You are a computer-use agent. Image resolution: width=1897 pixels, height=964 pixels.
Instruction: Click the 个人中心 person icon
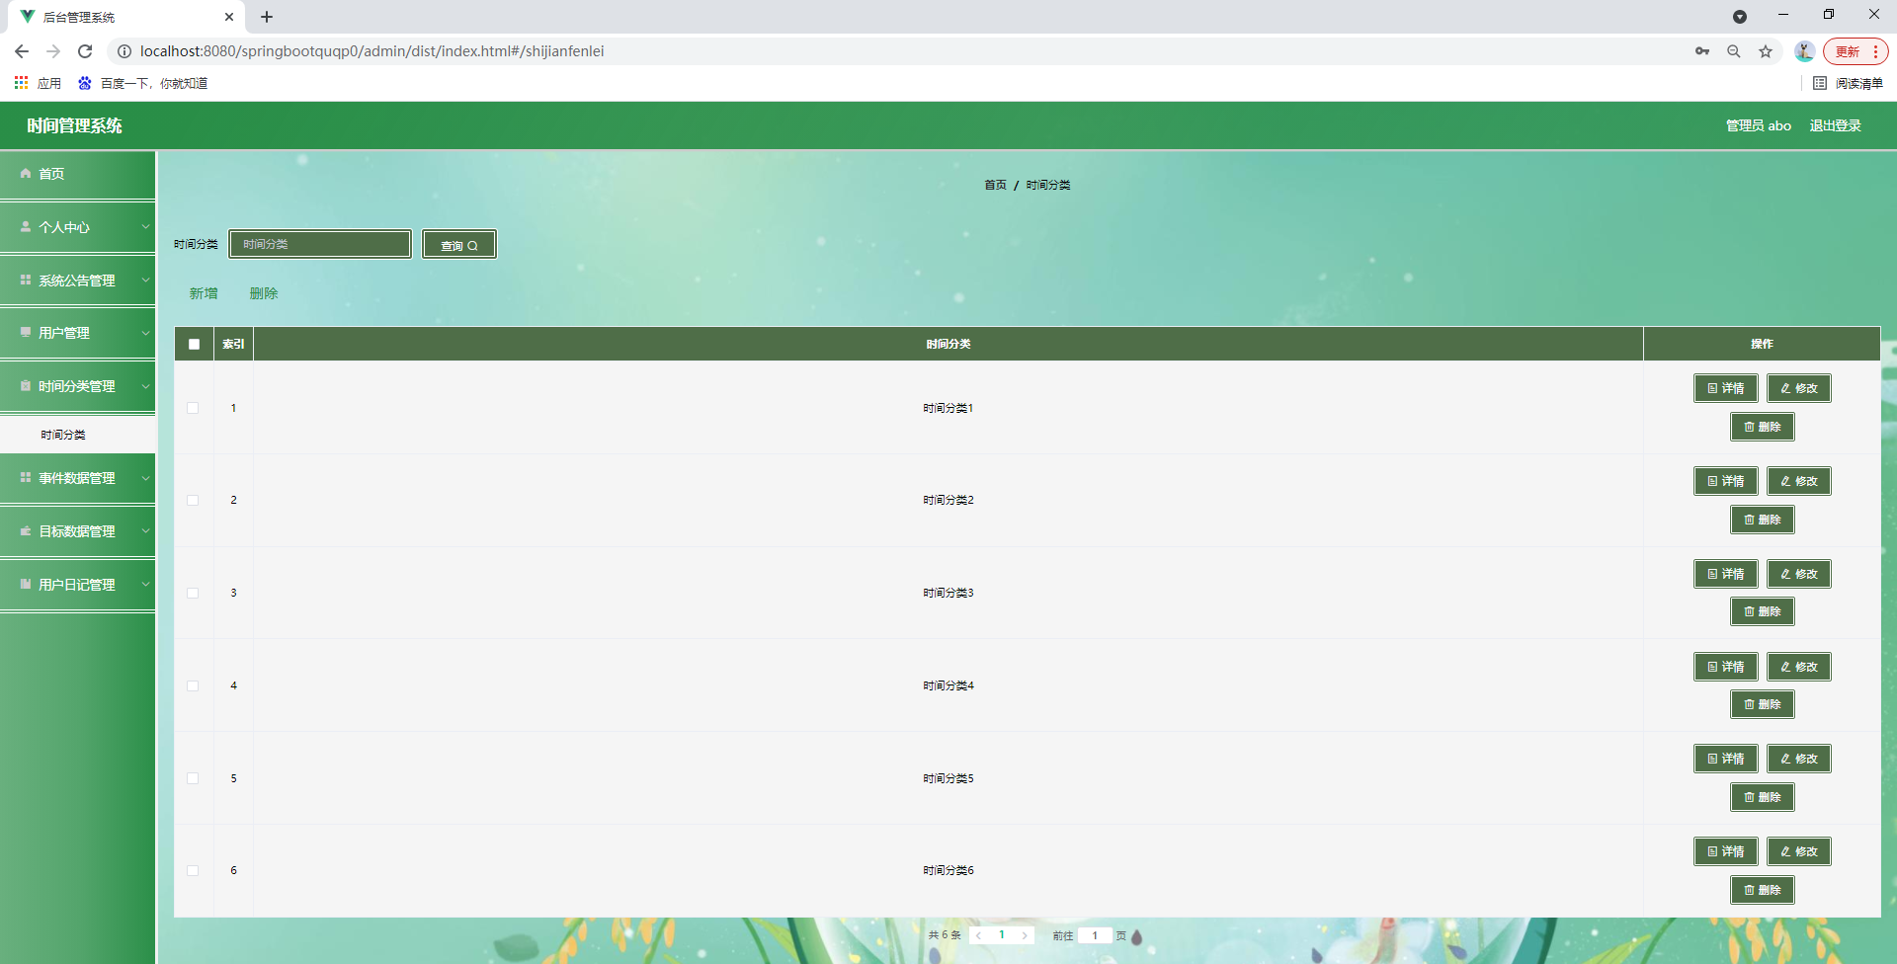pos(24,226)
